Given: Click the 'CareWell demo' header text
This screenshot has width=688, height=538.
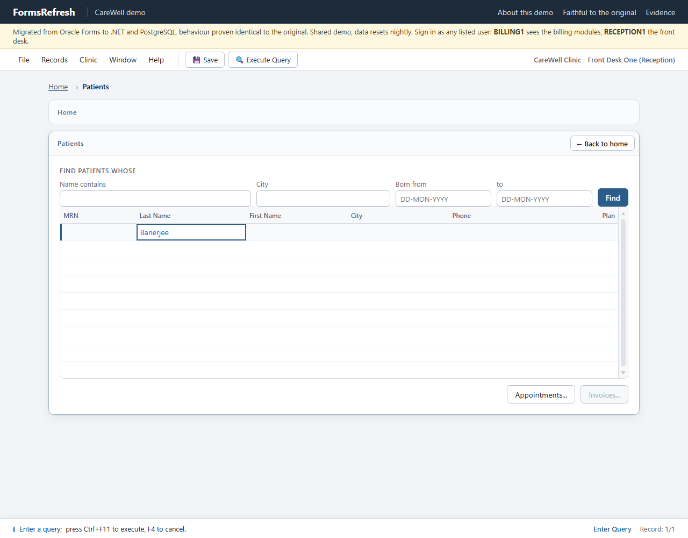Looking at the screenshot, I should click(x=120, y=12).
